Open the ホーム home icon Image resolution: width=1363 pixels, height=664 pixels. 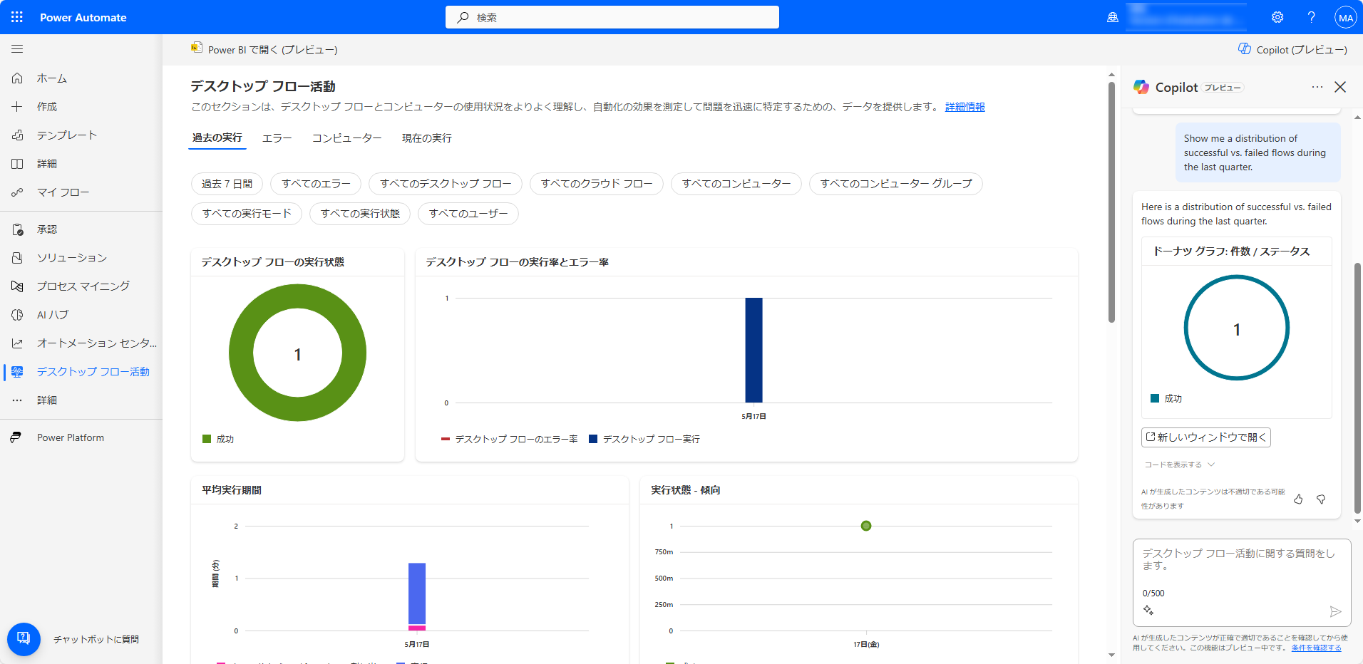click(x=17, y=78)
